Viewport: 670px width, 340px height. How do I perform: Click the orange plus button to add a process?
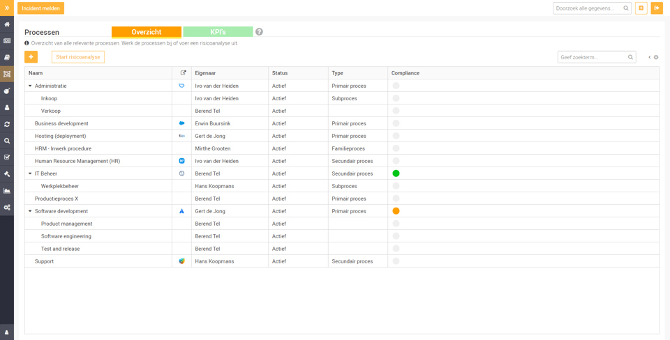(x=31, y=57)
